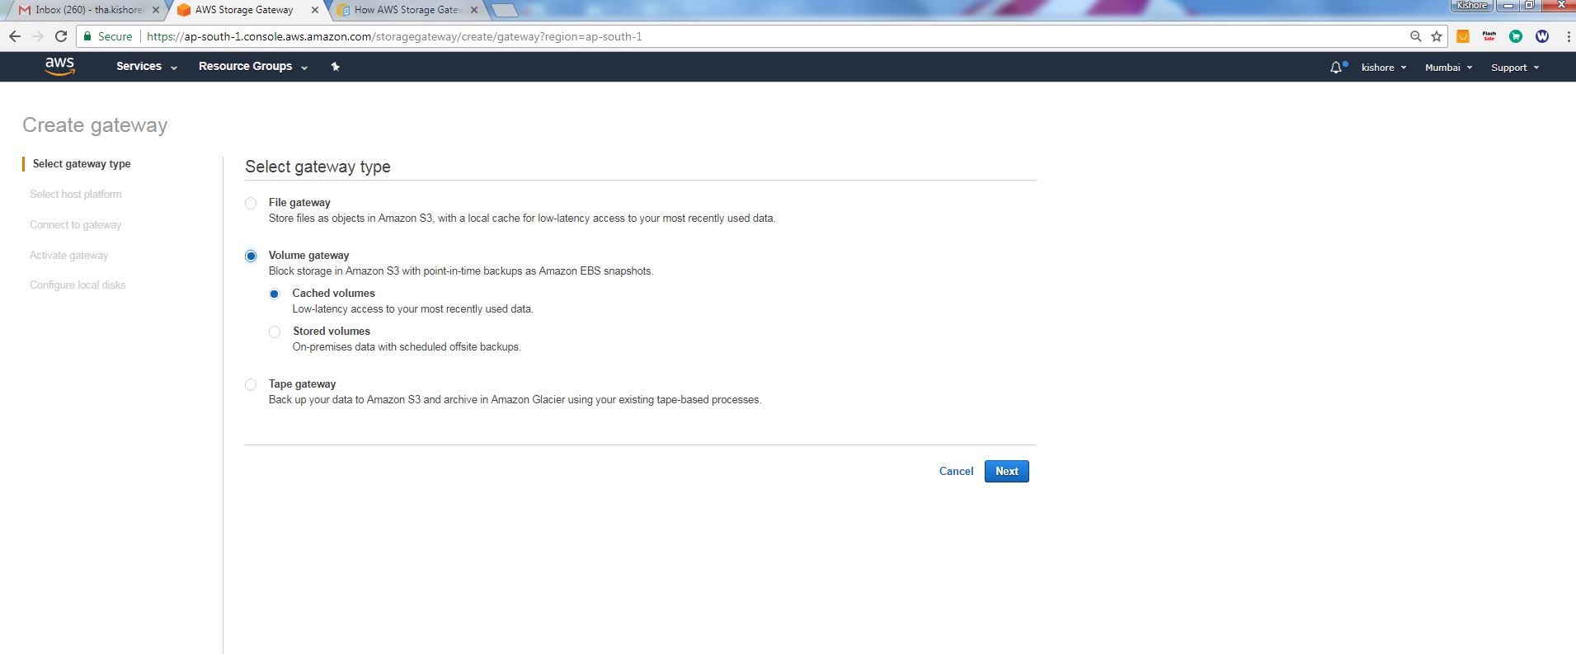Select the Tape gateway option
Viewport: 1576px width, 654px height.
click(x=251, y=384)
